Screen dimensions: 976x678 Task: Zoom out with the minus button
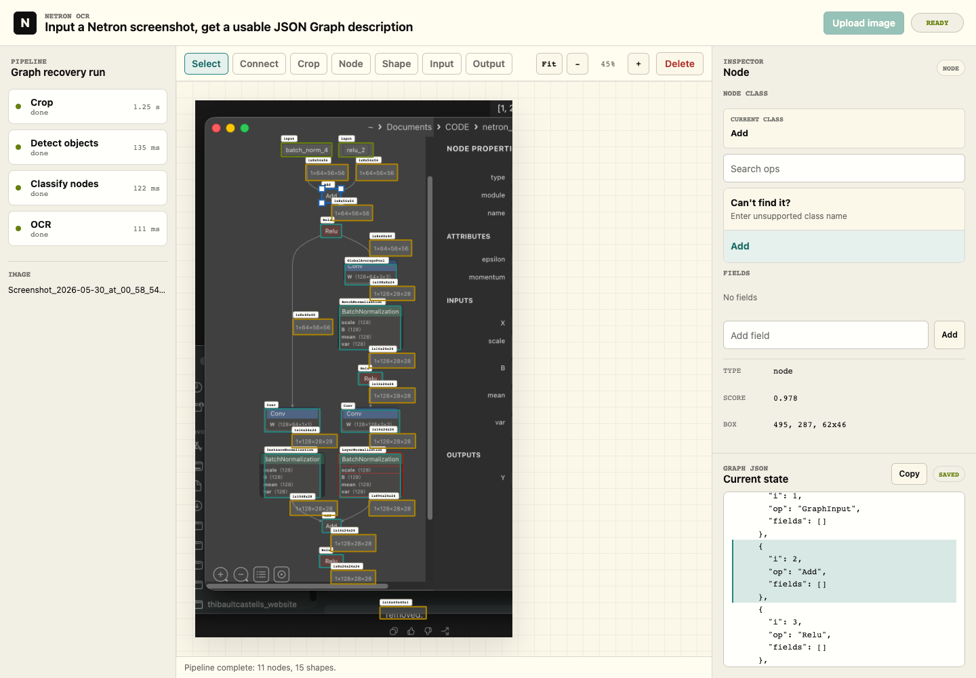pyautogui.click(x=577, y=64)
